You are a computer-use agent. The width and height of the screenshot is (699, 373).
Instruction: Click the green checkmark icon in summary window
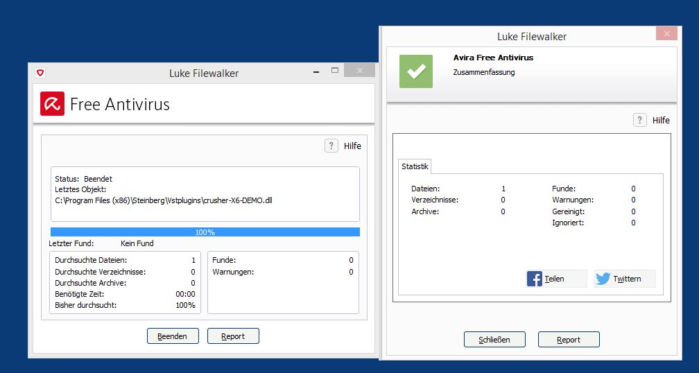click(x=416, y=71)
